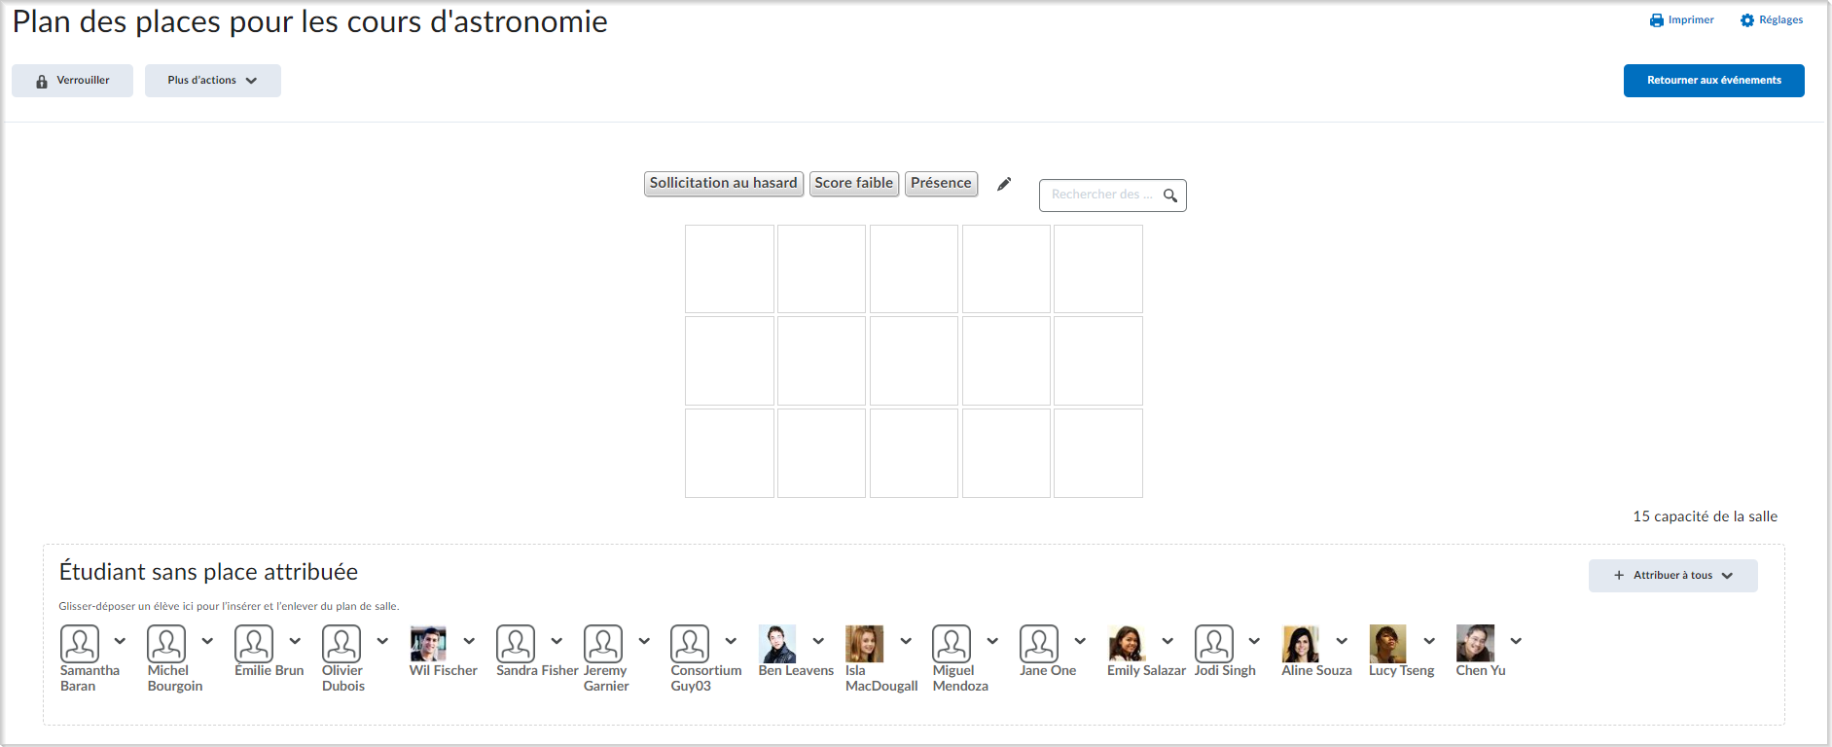Focus the Rechercher des search field
Viewport: 1832px width, 747px height.
point(1113,196)
